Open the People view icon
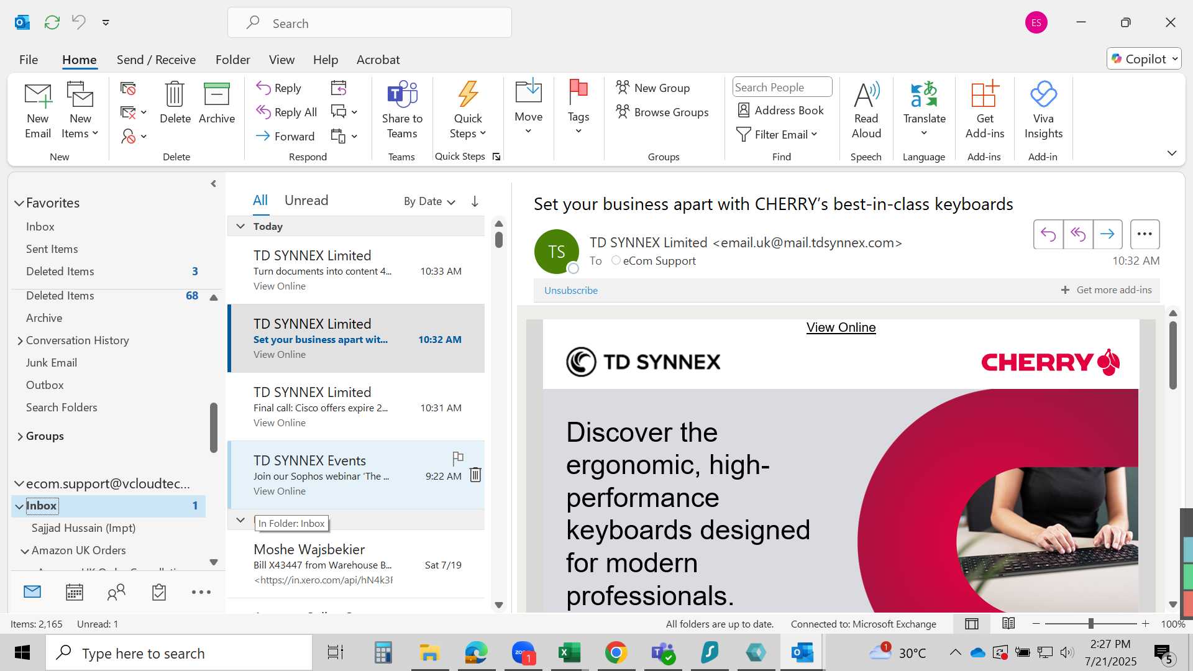 coord(116,592)
